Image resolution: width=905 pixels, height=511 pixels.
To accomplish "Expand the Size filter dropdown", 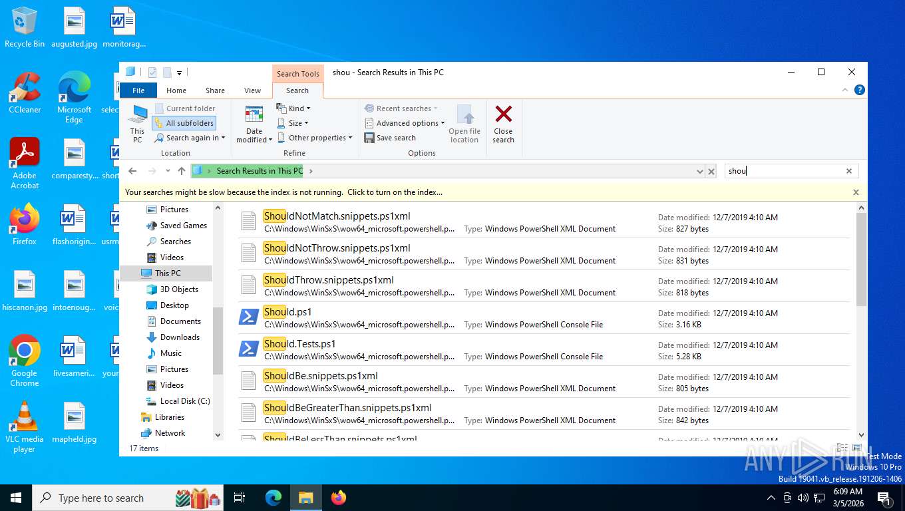I will pos(293,123).
